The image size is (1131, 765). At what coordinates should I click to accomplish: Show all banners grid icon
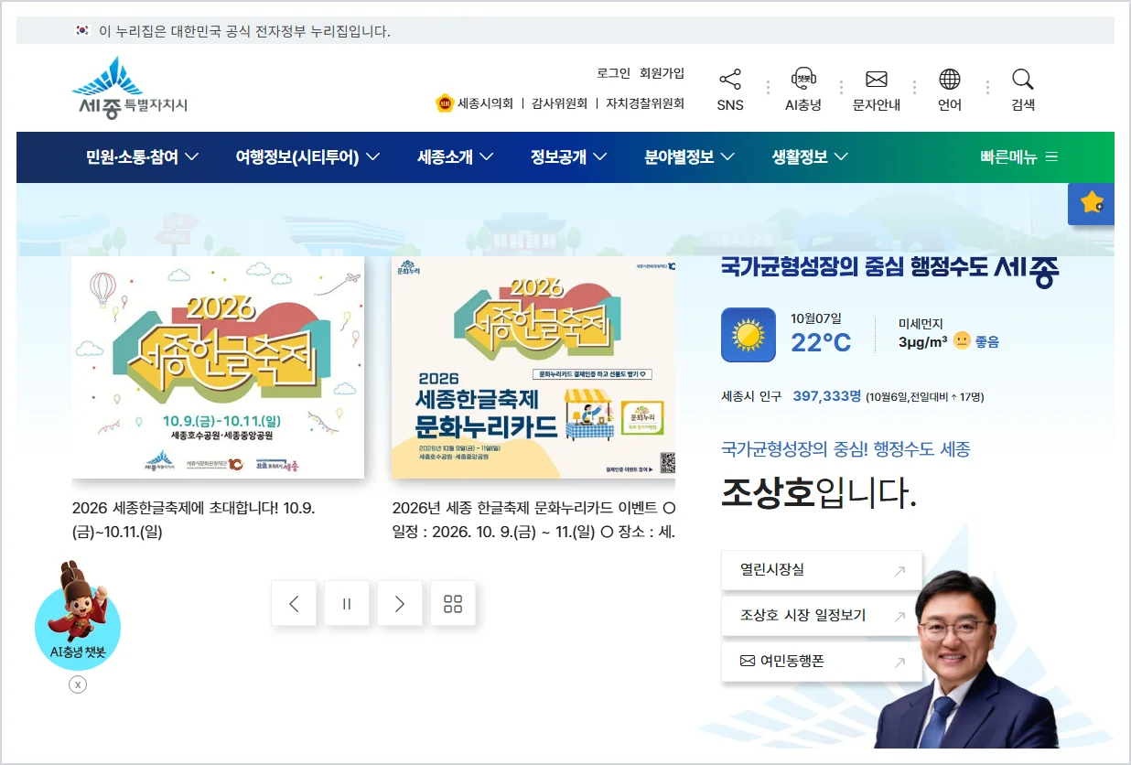pos(453,603)
